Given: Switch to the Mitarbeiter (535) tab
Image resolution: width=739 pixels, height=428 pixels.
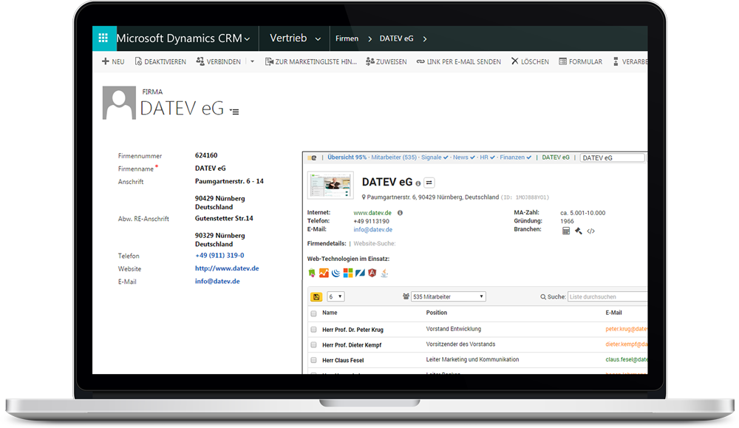Looking at the screenshot, I should [395, 157].
